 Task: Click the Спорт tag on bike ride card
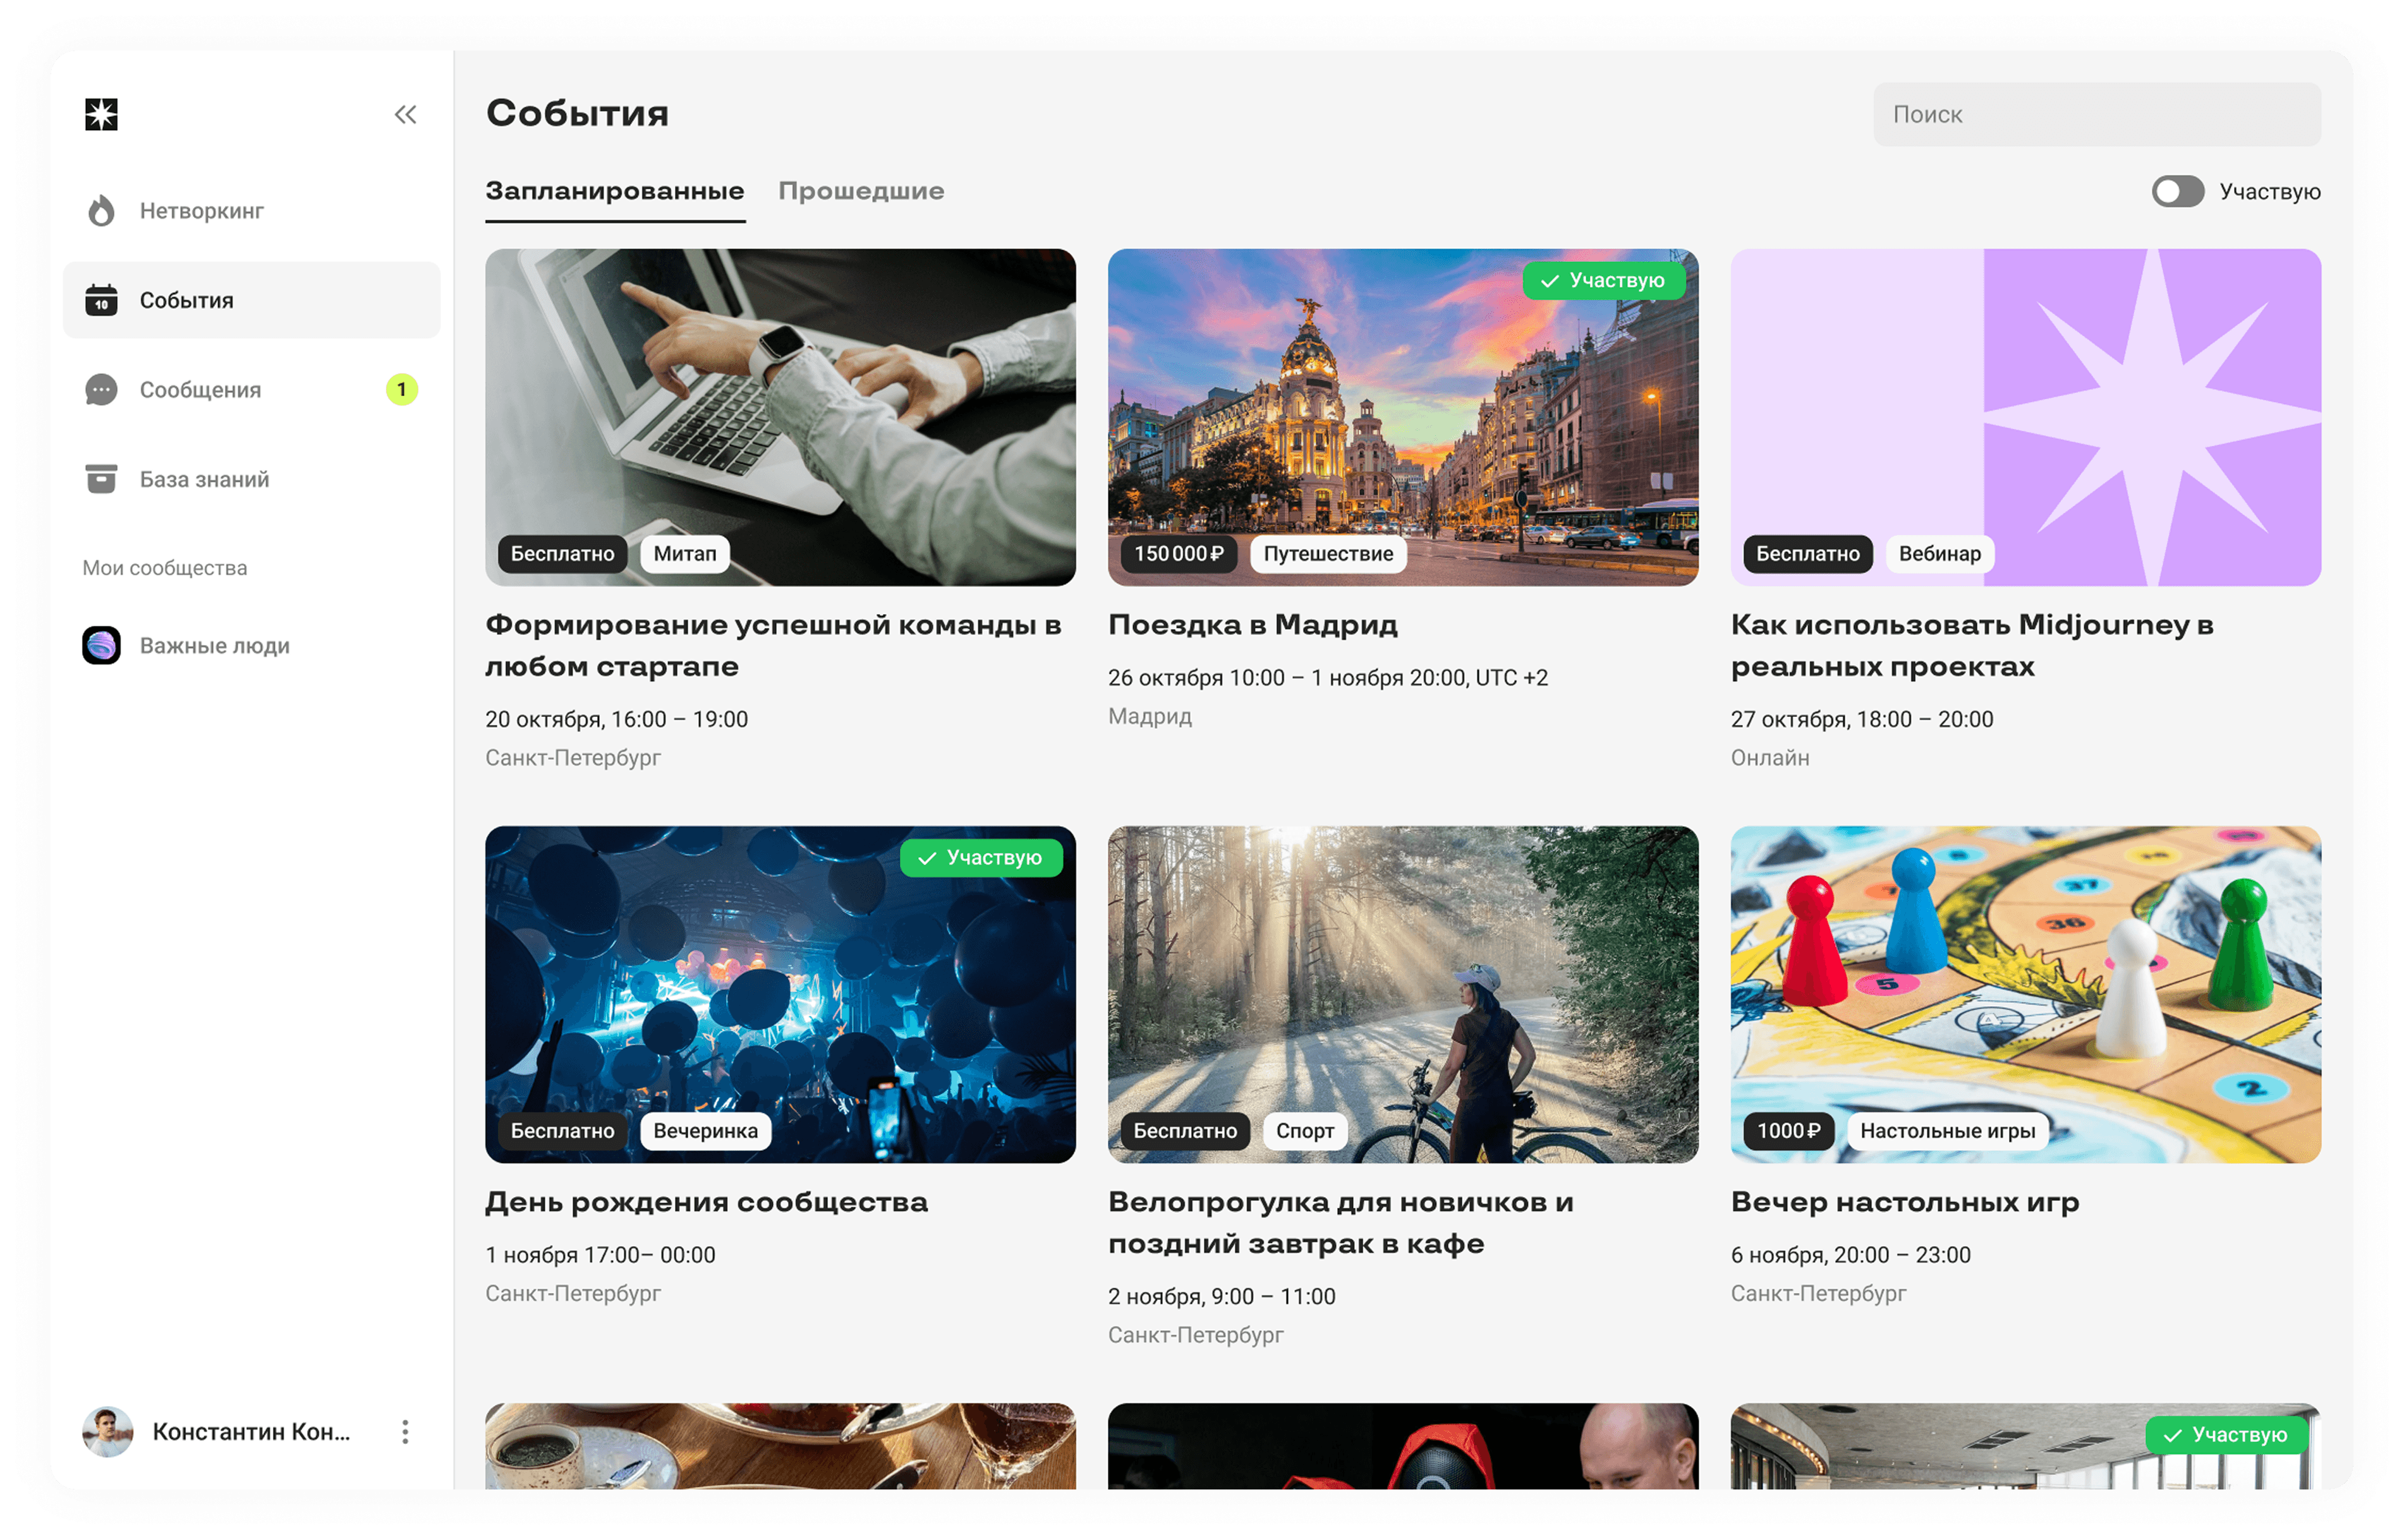[x=1304, y=1131]
